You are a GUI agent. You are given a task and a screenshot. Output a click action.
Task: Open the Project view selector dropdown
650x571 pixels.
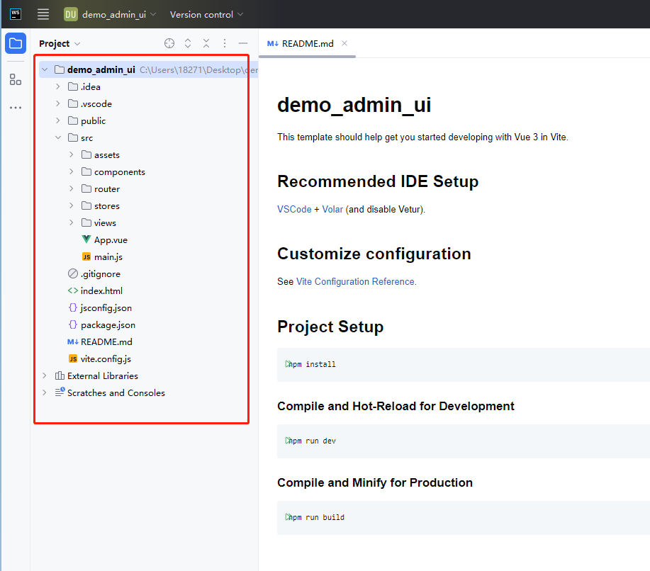(60, 43)
